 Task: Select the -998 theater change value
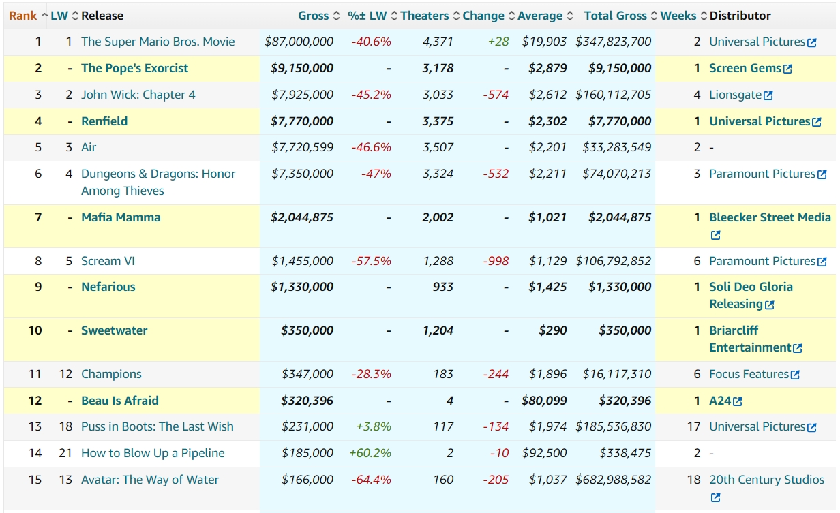(x=496, y=261)
